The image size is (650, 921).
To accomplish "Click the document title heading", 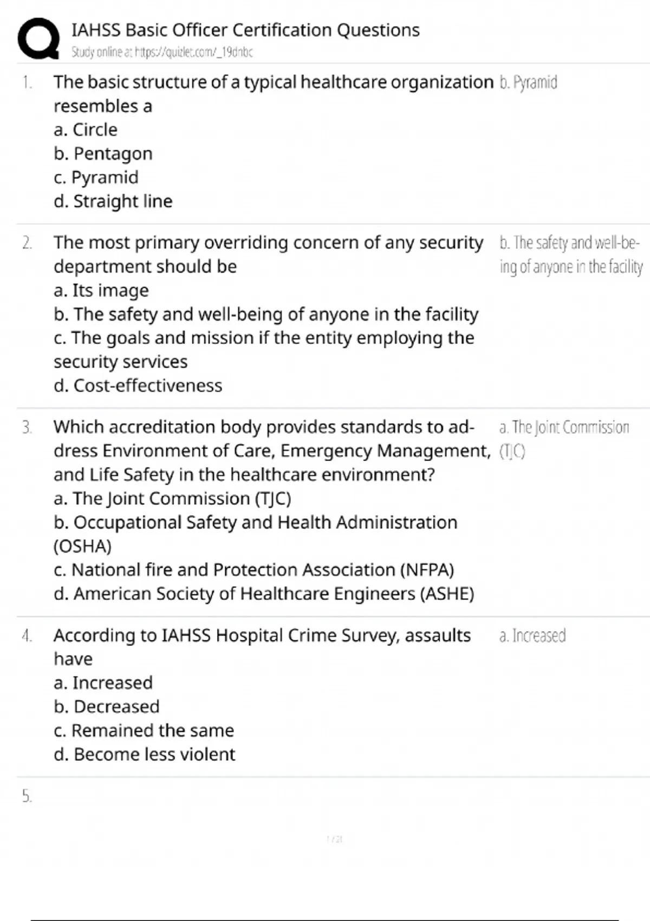I will click(x=245, y=30).
